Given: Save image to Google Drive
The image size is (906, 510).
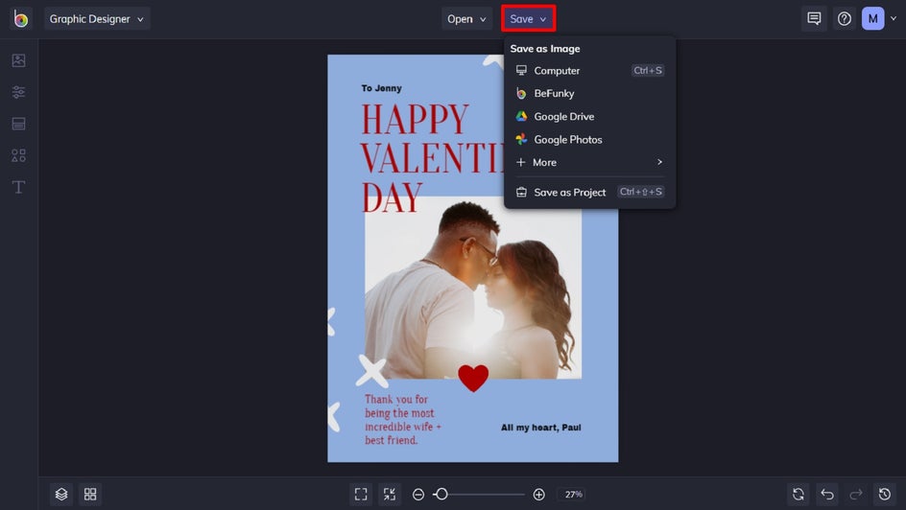Looking at the screenshot, I should [x=589, y=117].
